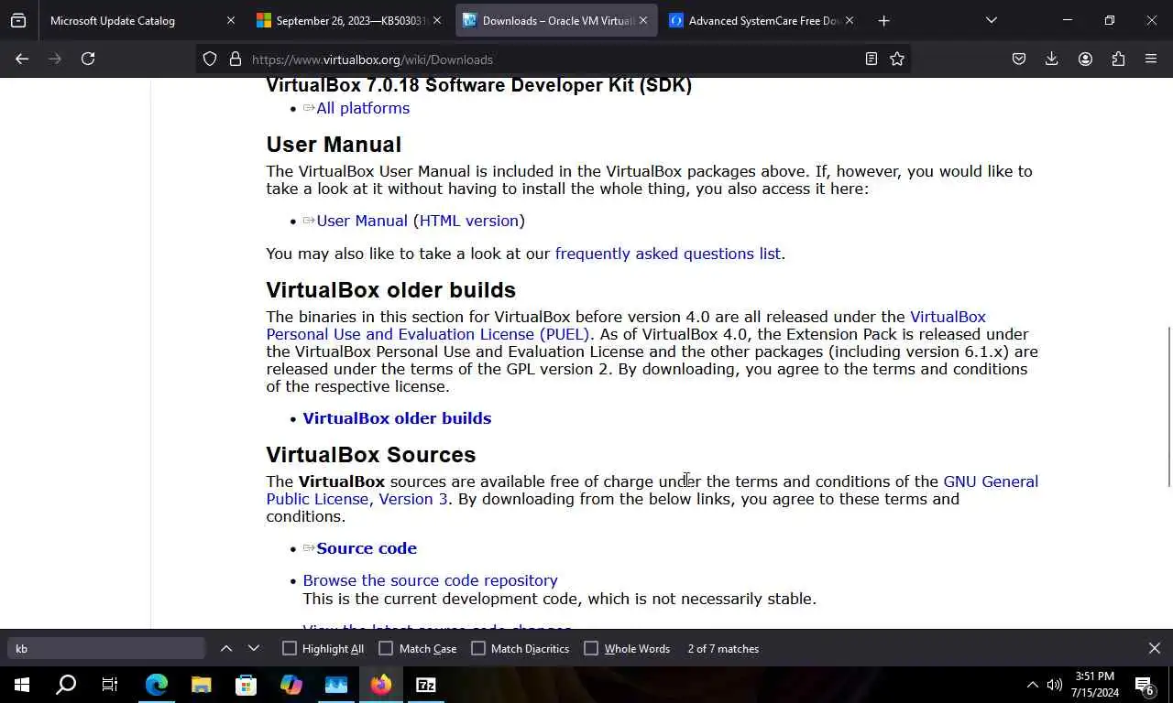
Task: Open the User Manual link
Action: coord(362,221)
